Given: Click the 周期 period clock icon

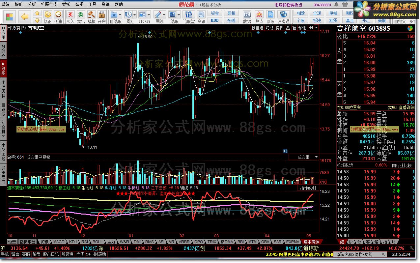Looking at the screenshot, I should (x=128, y=15).
